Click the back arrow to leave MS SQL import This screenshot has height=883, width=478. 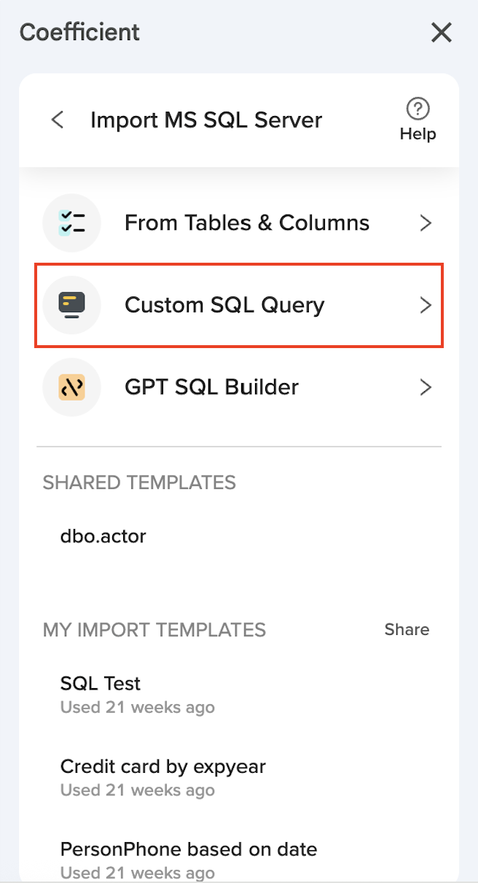(x=58, y=120)
